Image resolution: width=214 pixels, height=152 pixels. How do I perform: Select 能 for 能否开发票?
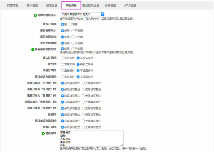[x=62, y=24]
